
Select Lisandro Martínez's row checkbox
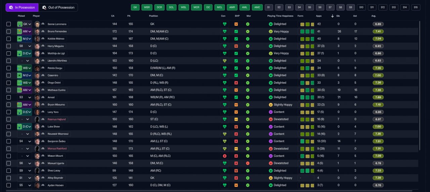coord(8,61)
